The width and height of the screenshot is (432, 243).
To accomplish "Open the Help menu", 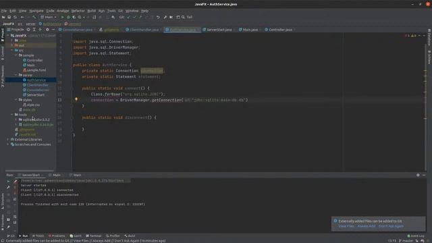I will [x=144, y=11].
